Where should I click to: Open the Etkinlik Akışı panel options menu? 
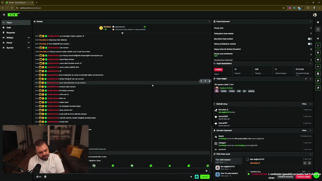310,104
